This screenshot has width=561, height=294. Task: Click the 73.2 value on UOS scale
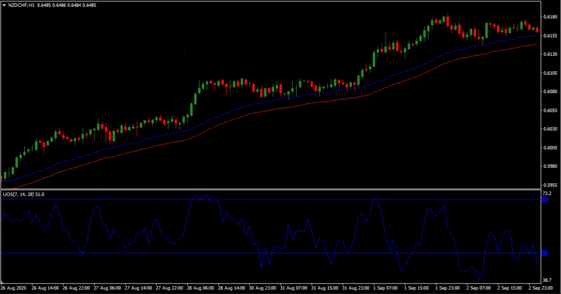point(547,194)
